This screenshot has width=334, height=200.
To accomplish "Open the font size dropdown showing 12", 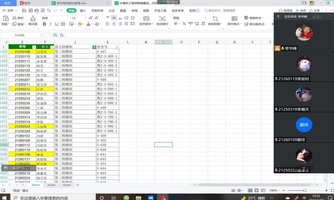I will pyautogui.click(x=85, y=18).
